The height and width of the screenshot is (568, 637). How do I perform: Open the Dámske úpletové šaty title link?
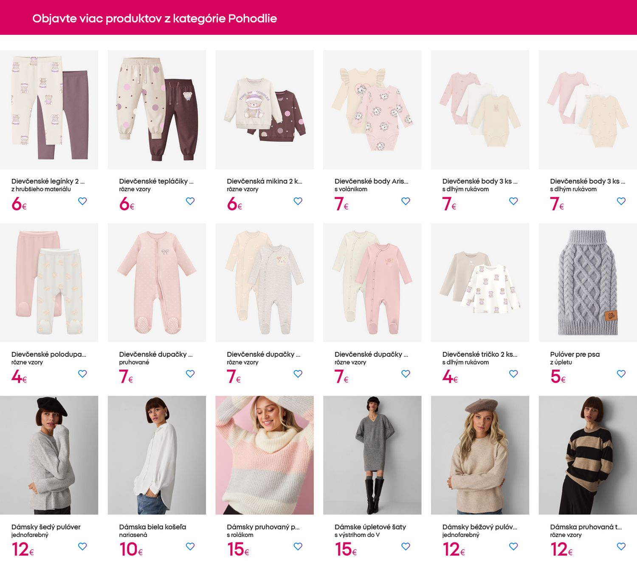click(x=370, y=527)
